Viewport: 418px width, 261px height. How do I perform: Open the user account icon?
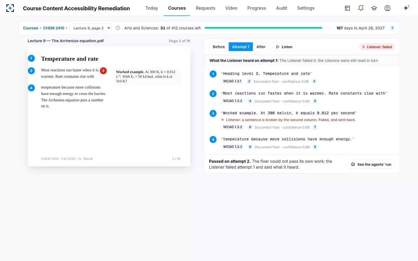coord(388,8)
